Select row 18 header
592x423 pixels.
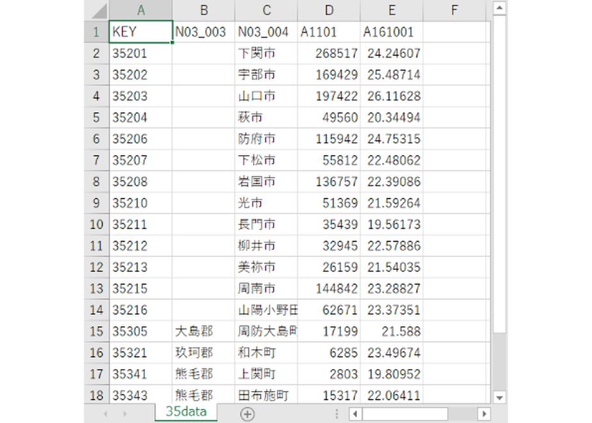(96, 395)
